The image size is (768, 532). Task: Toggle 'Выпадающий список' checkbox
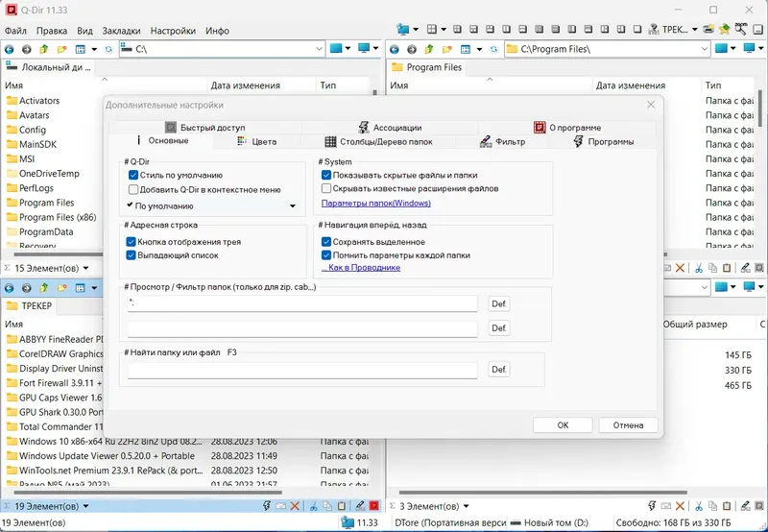pyautogui.click(x=131, y=255)
